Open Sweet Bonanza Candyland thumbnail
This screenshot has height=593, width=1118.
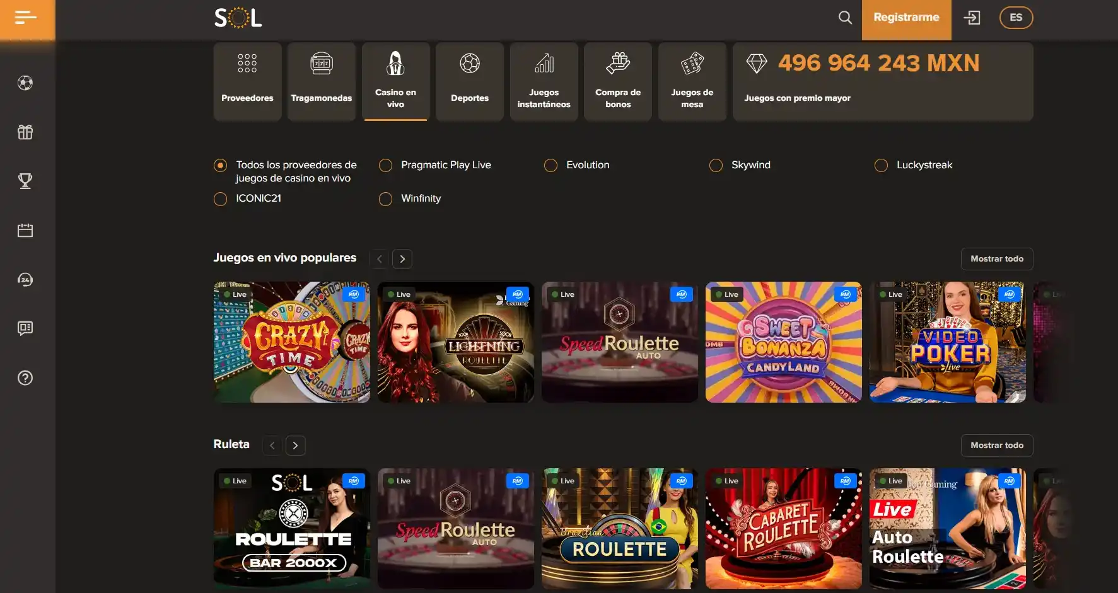pyautogui.click(x=784, y=342)
